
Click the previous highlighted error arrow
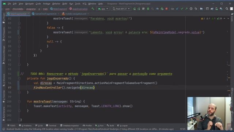(224, 19)
